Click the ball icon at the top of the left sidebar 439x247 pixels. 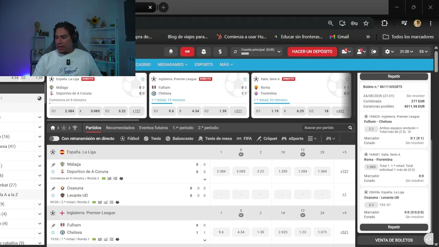pyautogui.click(x=39, y=98)
